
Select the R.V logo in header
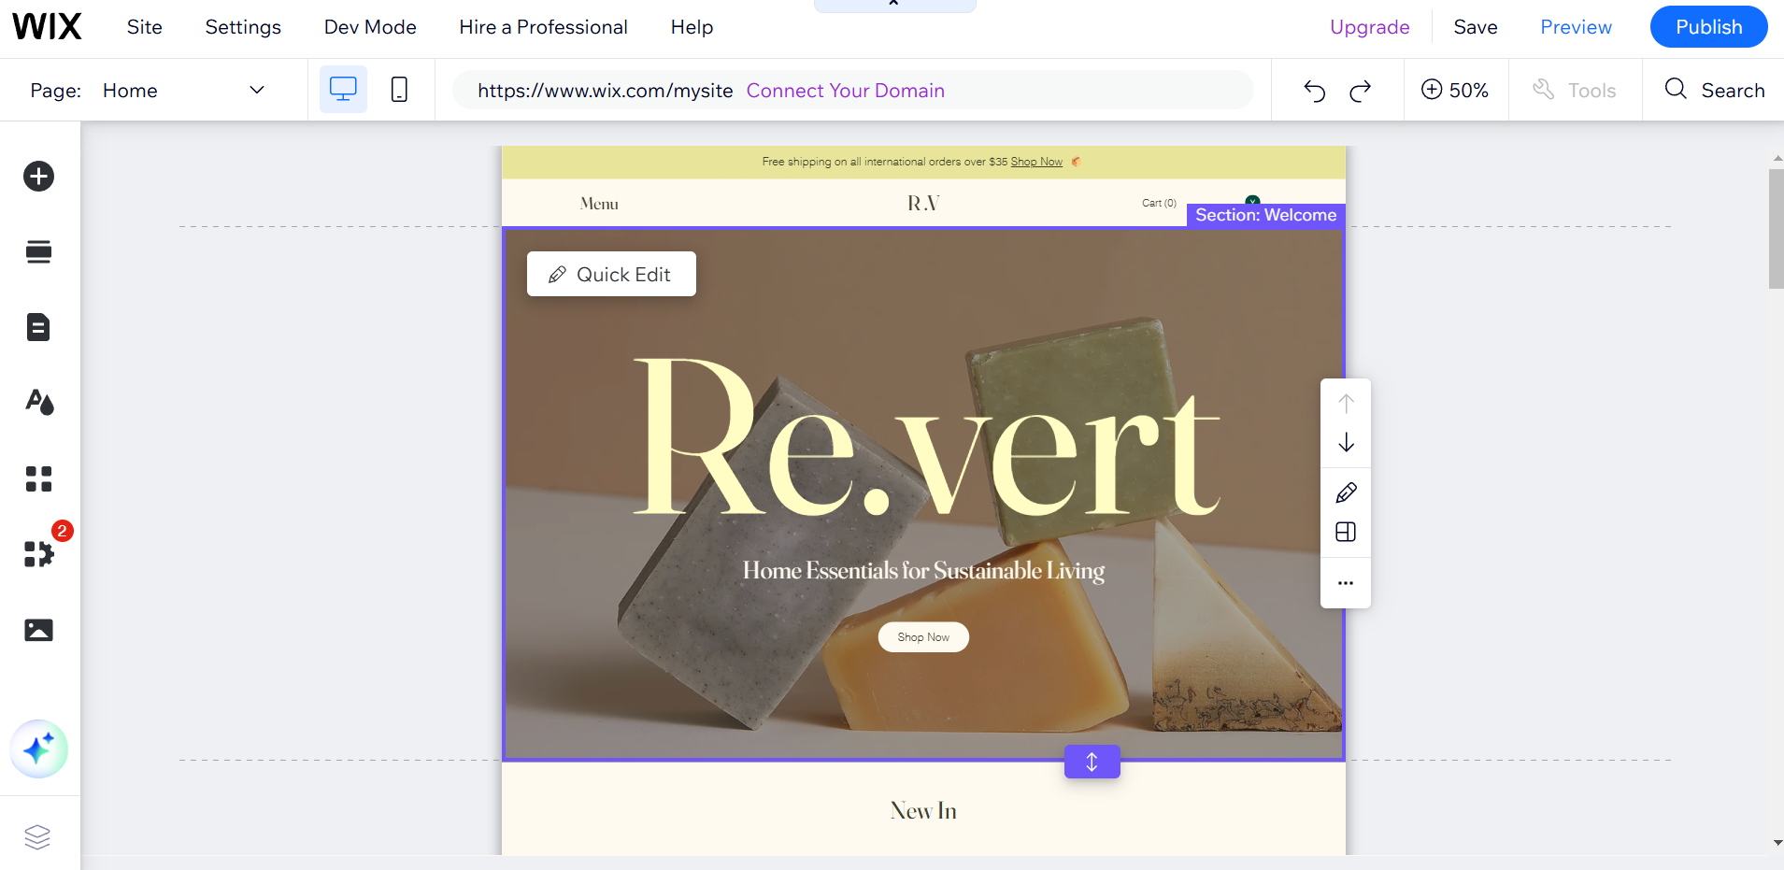pos(923,203)
